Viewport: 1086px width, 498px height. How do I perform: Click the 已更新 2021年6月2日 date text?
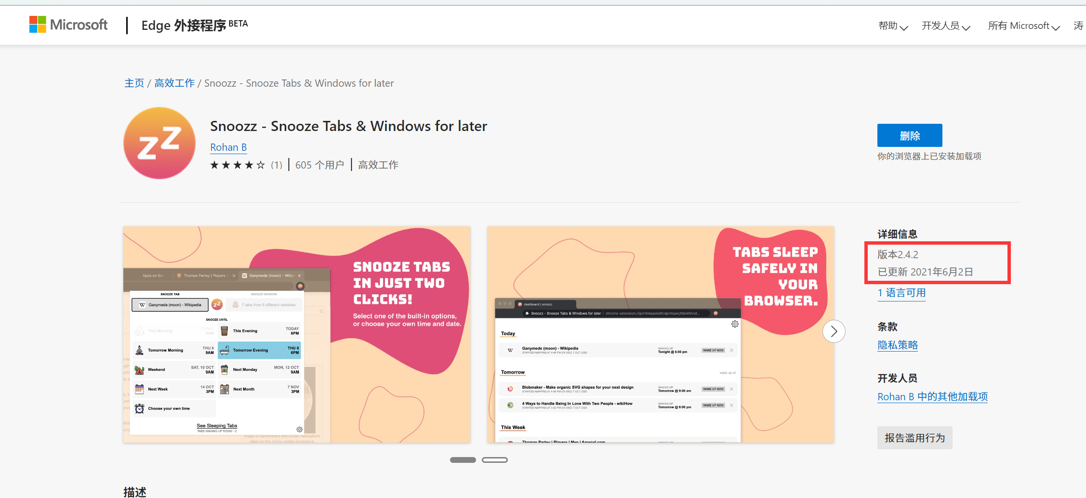pyautogui.click(x=925, y=272)
